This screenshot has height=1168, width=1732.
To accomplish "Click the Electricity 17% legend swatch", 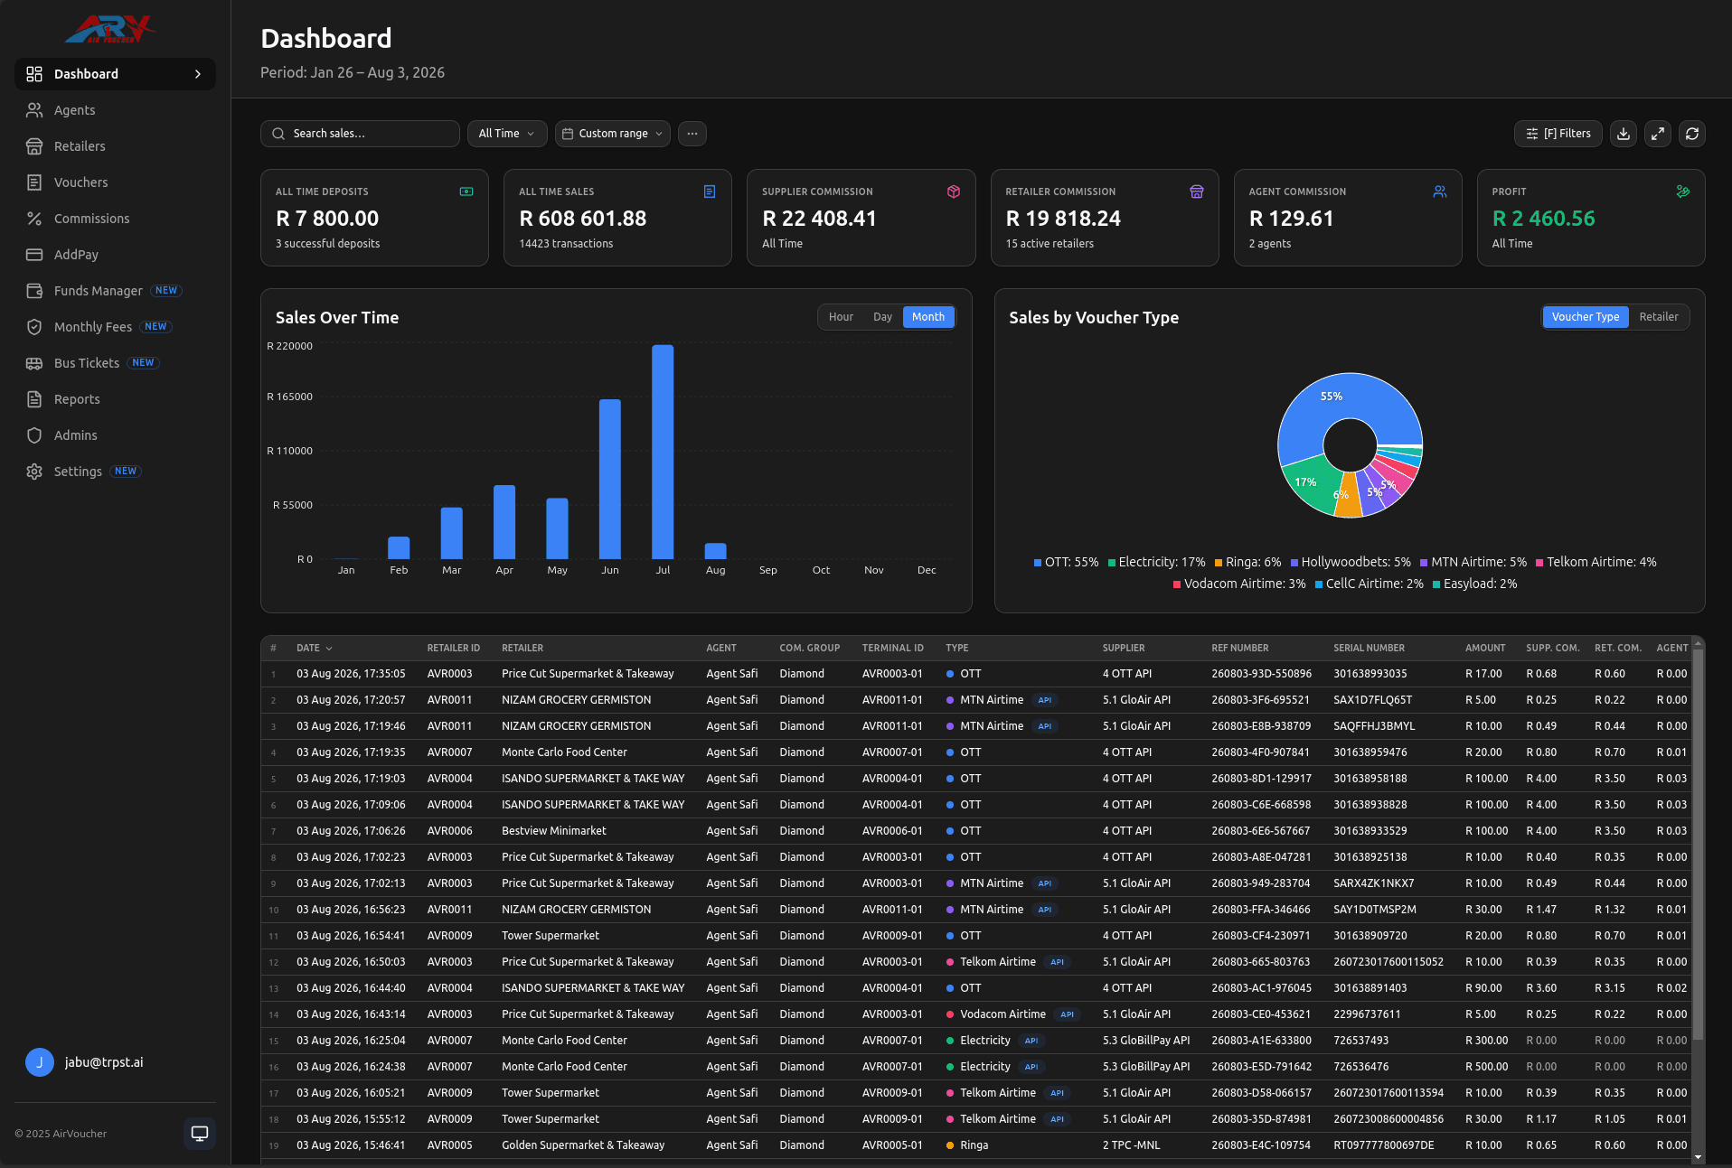I will (1112, 563).
